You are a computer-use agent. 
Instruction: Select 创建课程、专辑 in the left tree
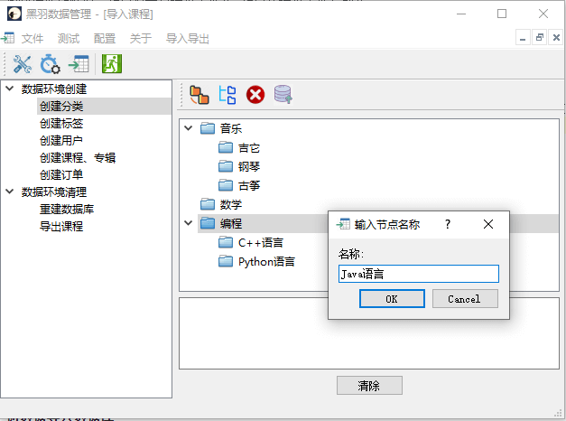(78, 158)
